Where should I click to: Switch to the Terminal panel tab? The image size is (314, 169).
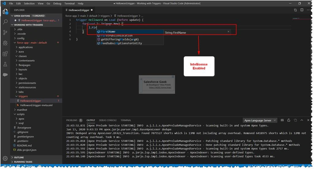[x=126, y=120]
